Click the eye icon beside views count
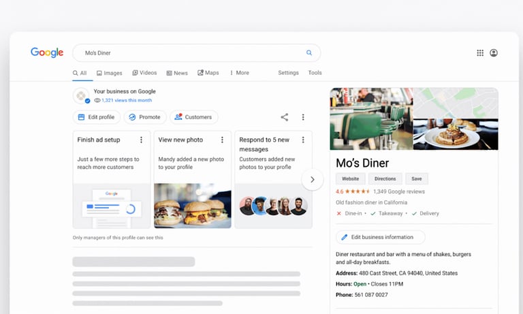Screen dimensions: 523x314 coord(97,100)
